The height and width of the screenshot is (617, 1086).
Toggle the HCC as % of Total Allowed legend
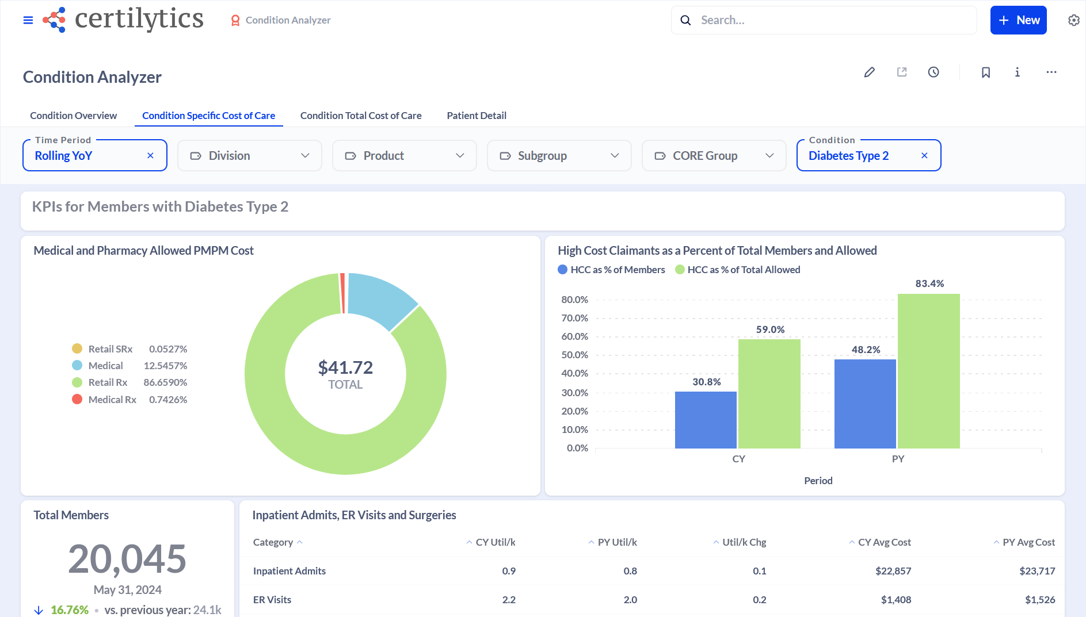click(x=738, y=269)
